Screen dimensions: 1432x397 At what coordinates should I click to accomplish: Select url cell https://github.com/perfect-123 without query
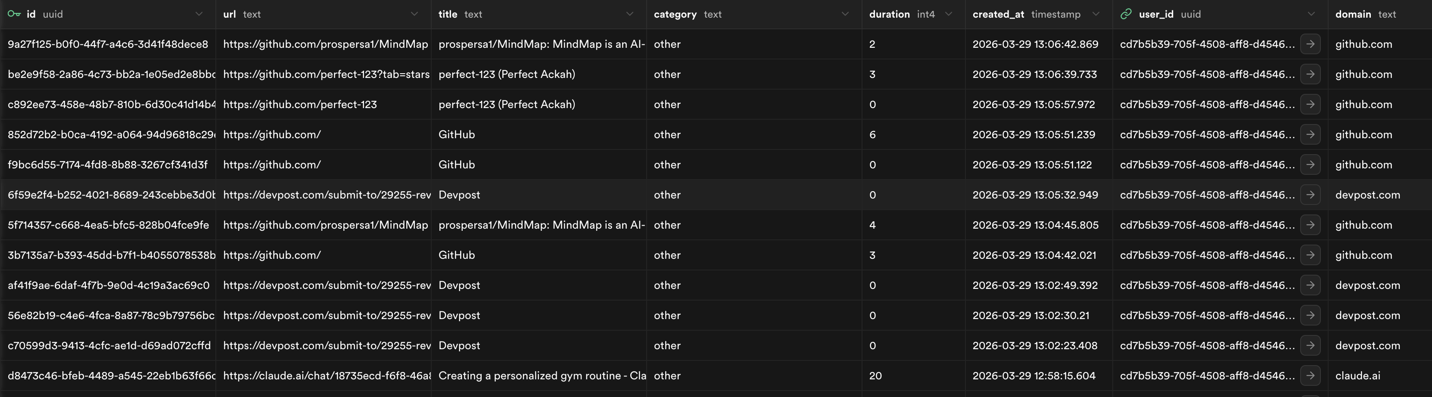click(324, 104)
